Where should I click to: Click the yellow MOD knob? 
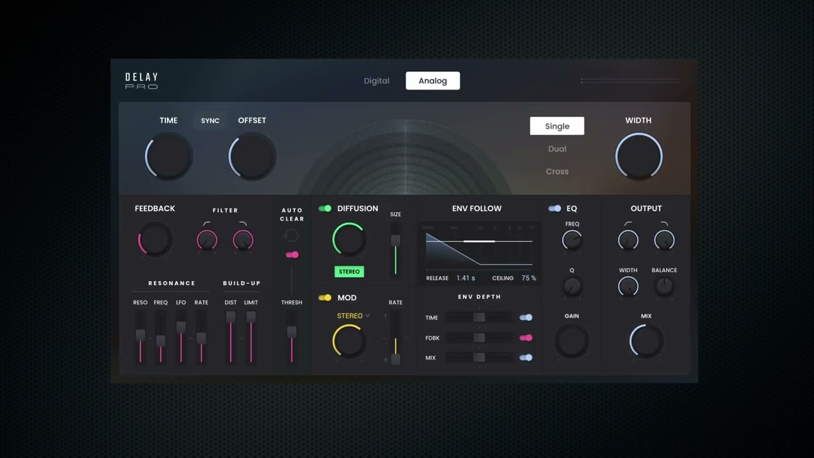[349, 341]
